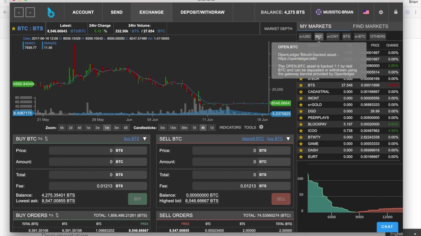Click the account balance 4,275 BTS
The height and width of the screenshot is (236, 421).
[x=283, y=12]
